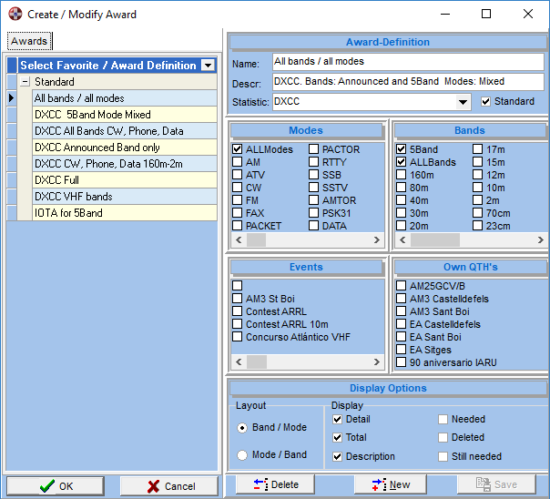Click the Modes horizontal scrollbar thumb

pyautogui.click(x=257, y=239)
